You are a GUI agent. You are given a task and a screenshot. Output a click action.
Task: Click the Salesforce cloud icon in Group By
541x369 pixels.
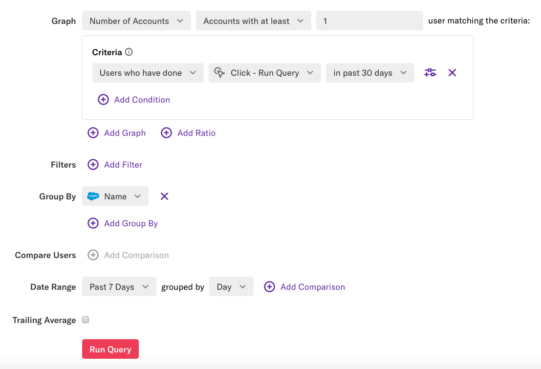(x=93, y=196)
